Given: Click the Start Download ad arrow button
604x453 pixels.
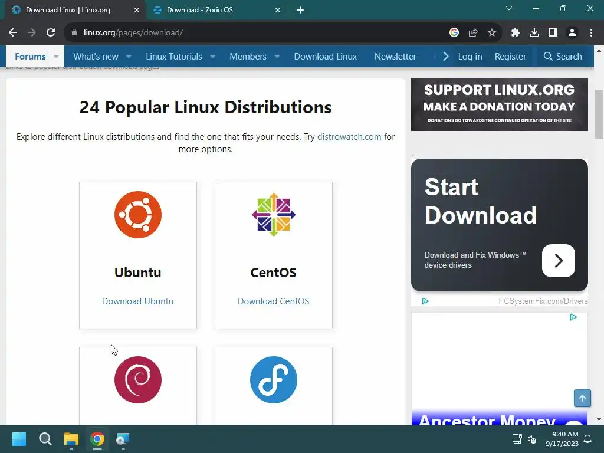Looking at the screenshot, I should [558, 261].
